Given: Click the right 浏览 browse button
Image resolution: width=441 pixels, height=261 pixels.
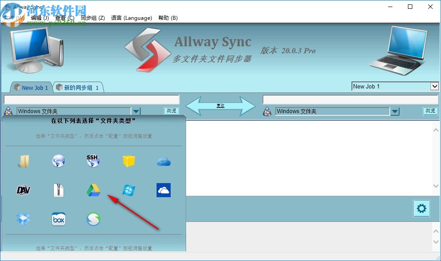Looking at the screenshot, I should coord(430,111).
